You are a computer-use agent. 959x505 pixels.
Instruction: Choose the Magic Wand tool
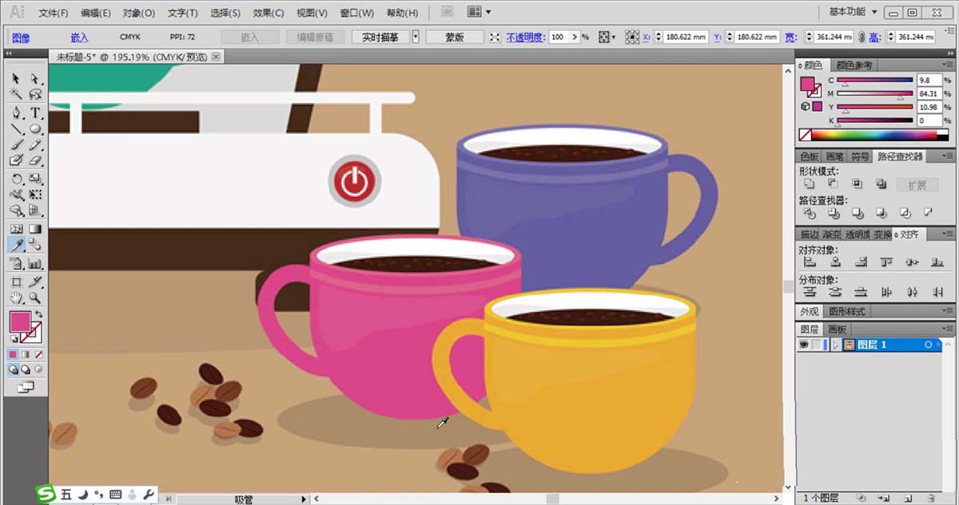(x=16, y=95)
